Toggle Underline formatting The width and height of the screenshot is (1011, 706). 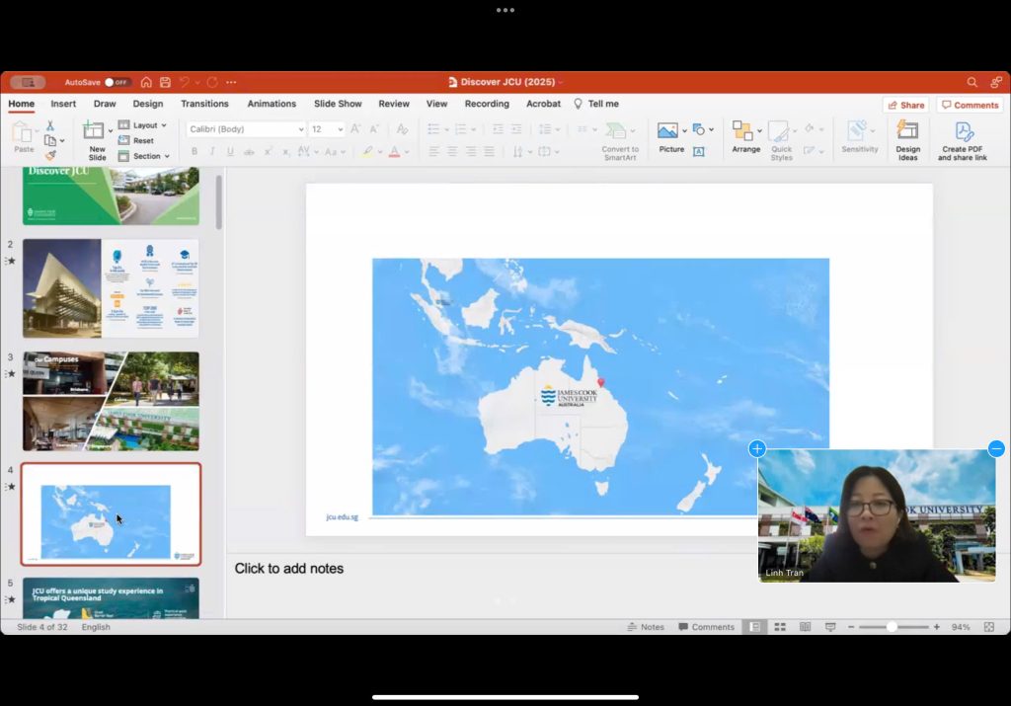[x=229, y=151]
